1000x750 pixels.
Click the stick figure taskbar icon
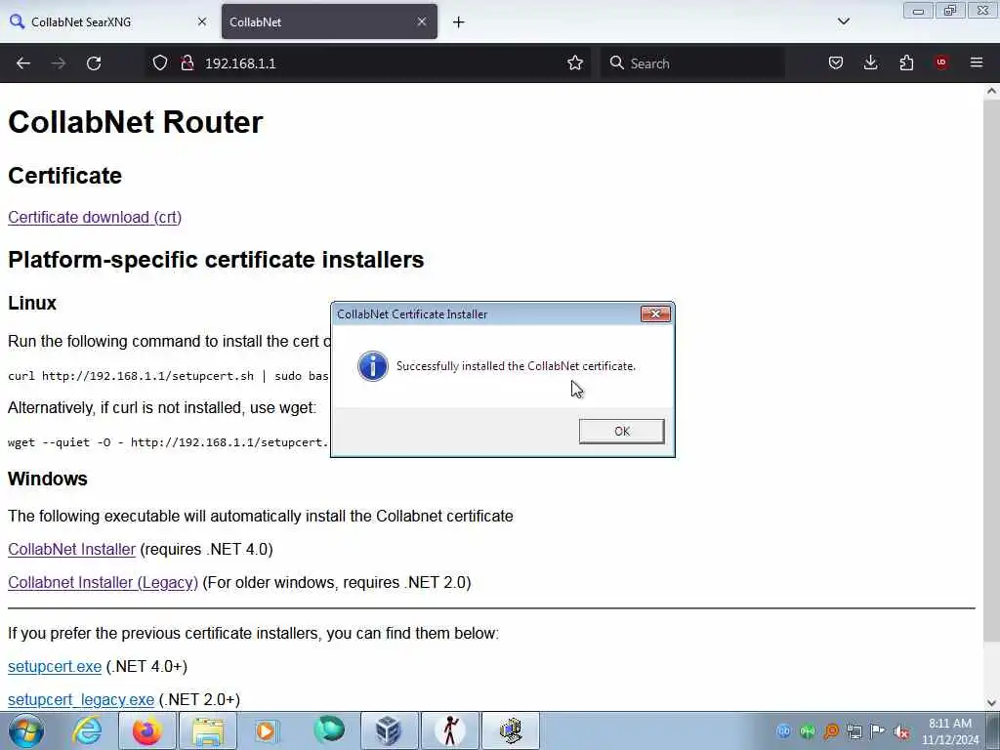[449, 730]
